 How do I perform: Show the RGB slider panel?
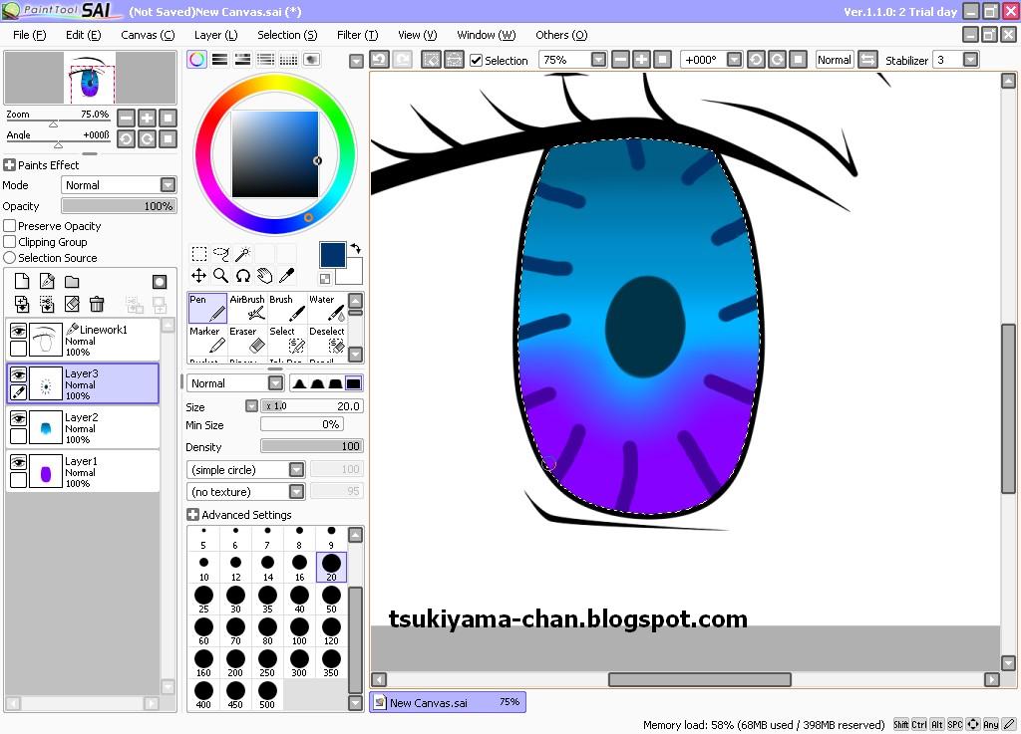[220, 60]
